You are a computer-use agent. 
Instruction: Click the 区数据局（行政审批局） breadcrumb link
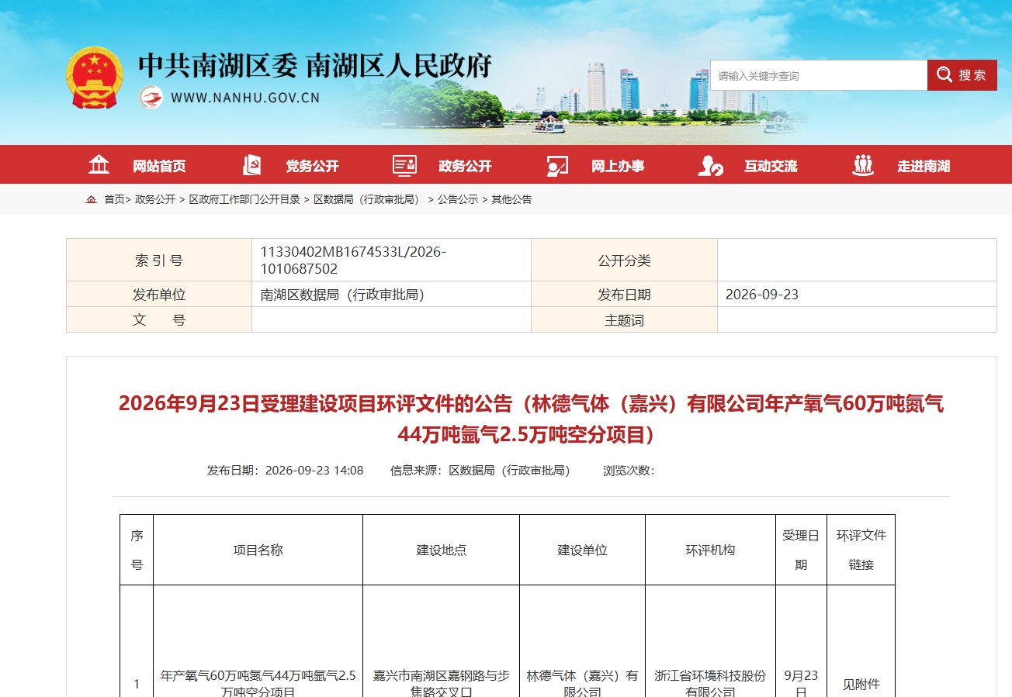click(369, 199)
